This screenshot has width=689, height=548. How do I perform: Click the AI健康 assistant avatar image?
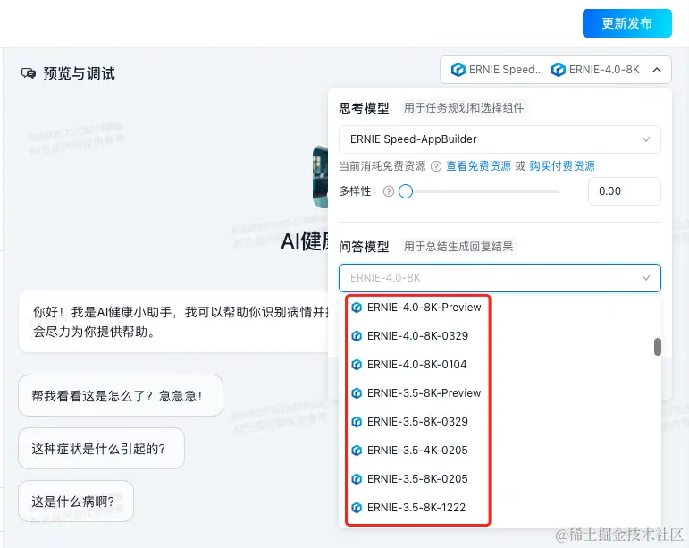[320, 177]
